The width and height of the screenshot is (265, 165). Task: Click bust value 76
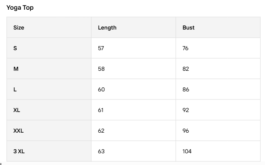(186, 49)
